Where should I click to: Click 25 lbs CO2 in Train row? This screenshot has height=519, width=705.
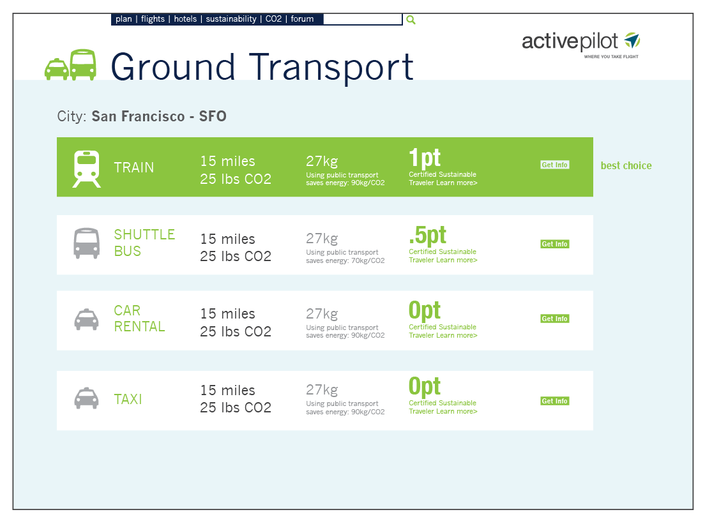[x=236, y=179]
